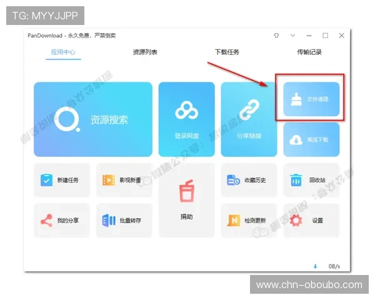The image size is (375, 300).
Task: Click the orange N icon for 检测更新
Action: click(234, 221)
